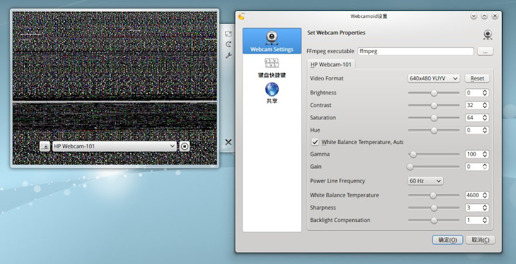Click the Backlight Compensation spinbox showing 1
Viewport: 516px width, 264px height.
(477, 220)
